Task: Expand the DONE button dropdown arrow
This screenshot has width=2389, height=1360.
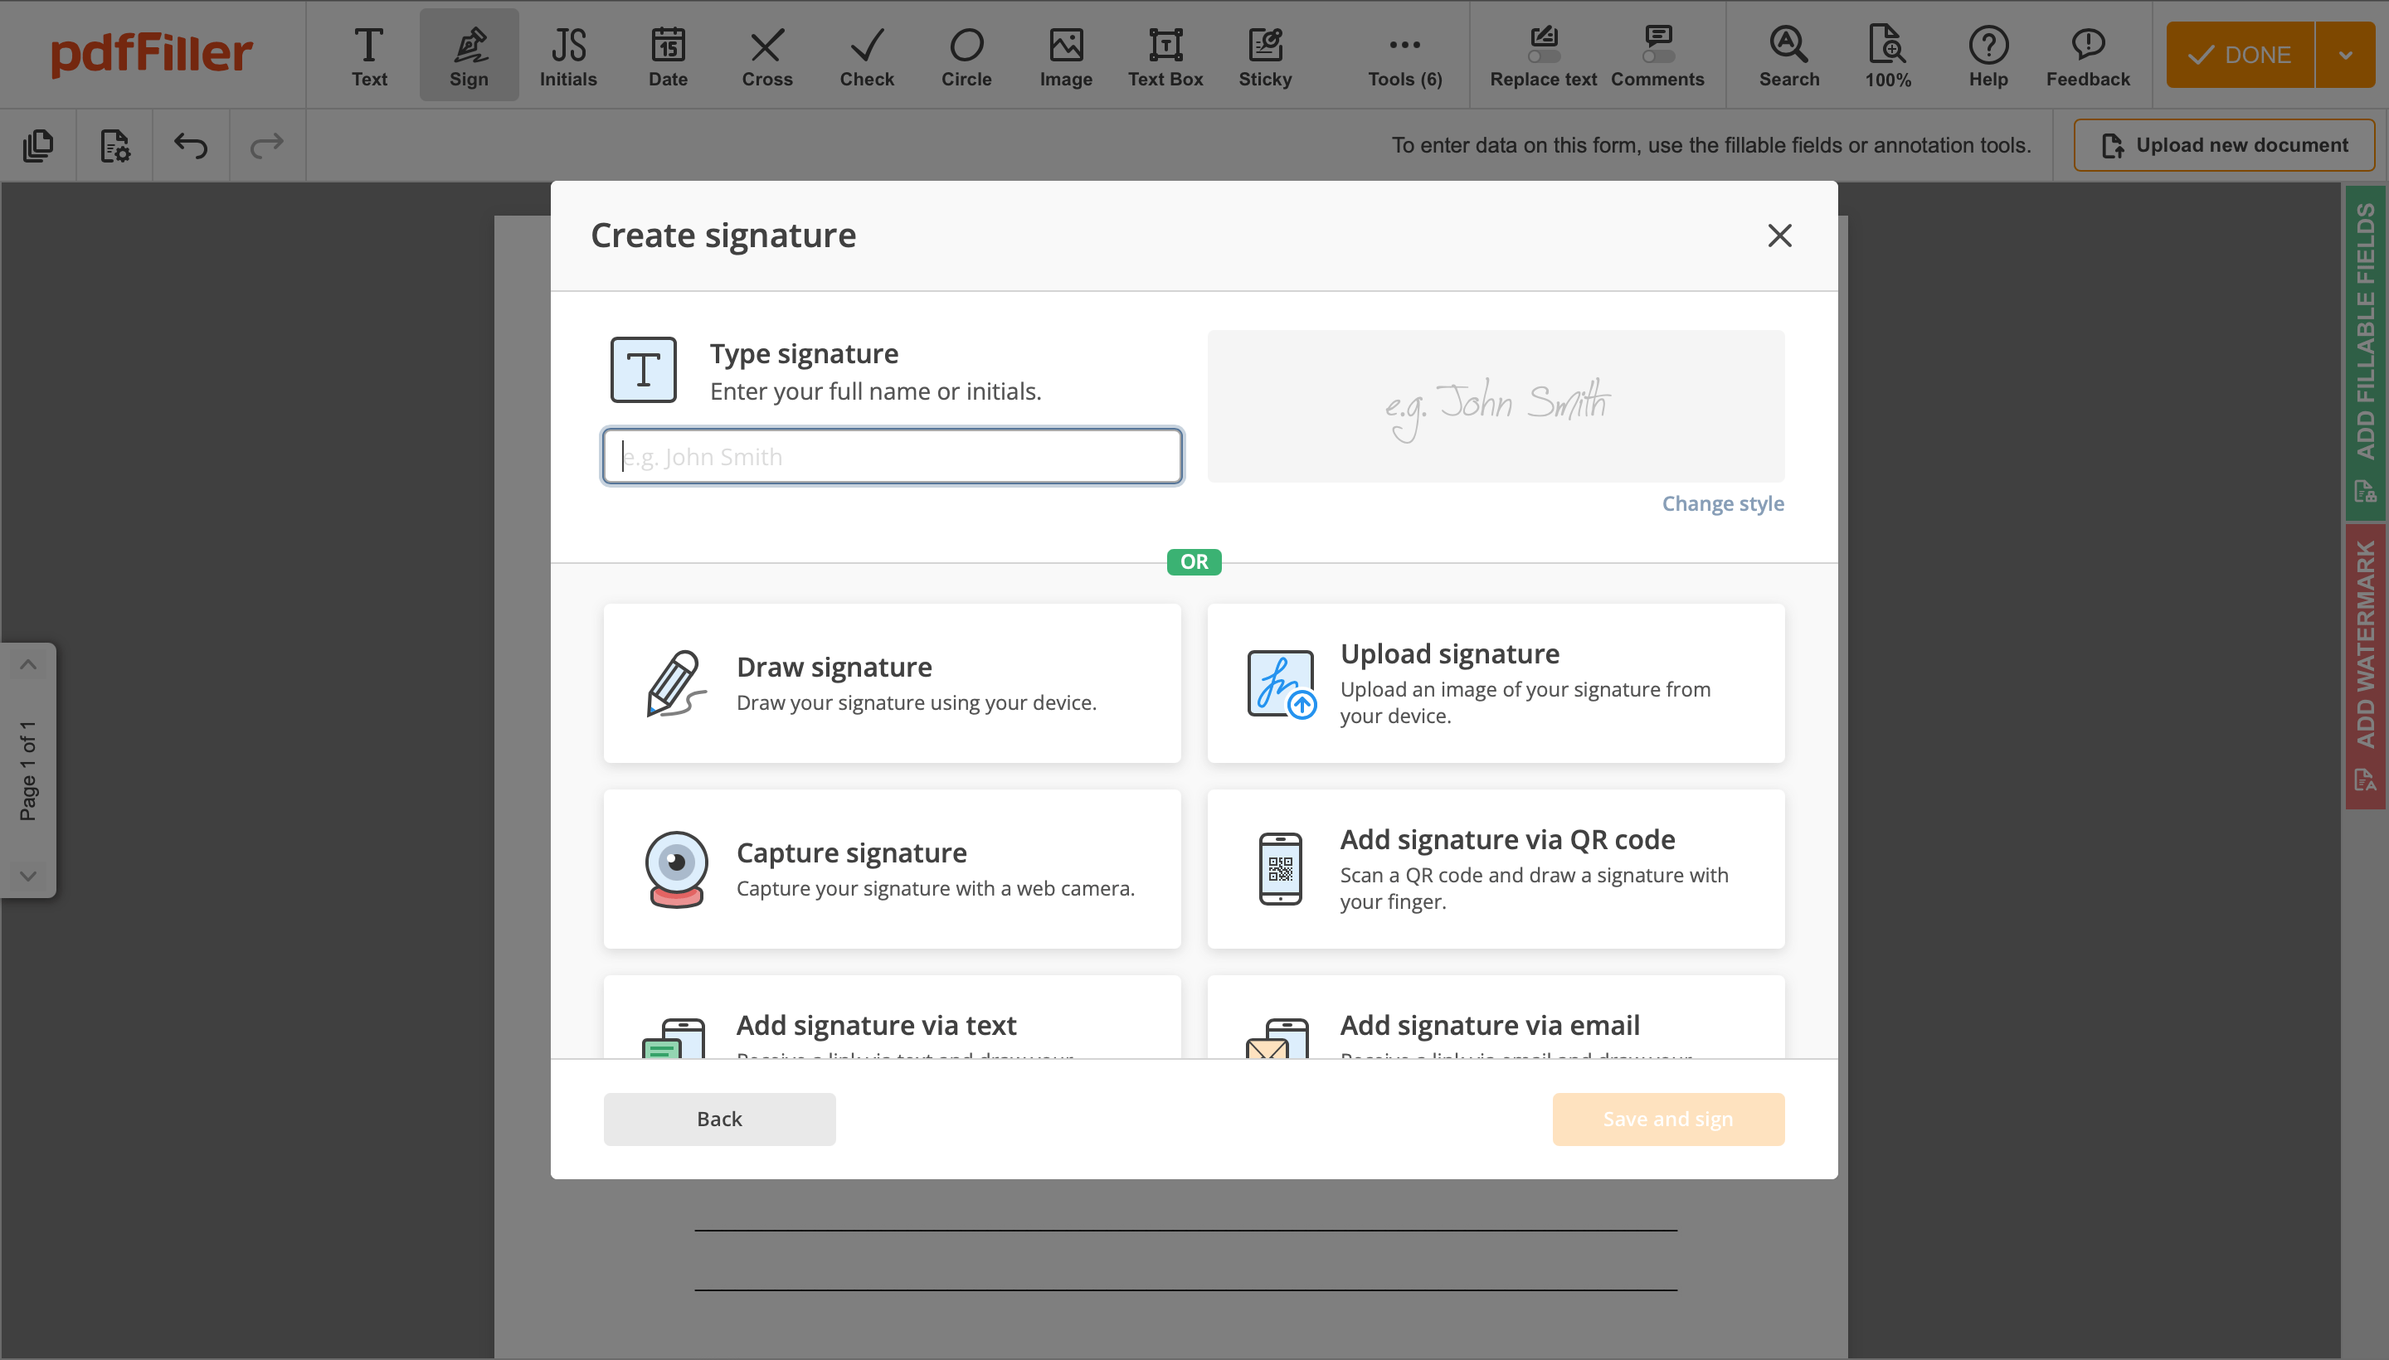Action: [2344, 55]
